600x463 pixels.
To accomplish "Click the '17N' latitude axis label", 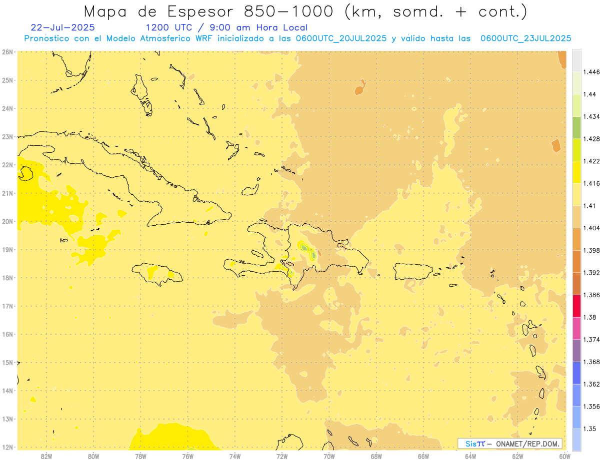I will pyautogui.click(x=7, y=306).
